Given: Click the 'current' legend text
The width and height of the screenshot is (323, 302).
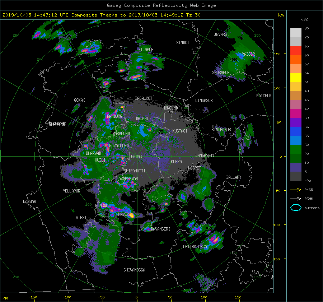Looking at the screenshot, I should [312, 208].
